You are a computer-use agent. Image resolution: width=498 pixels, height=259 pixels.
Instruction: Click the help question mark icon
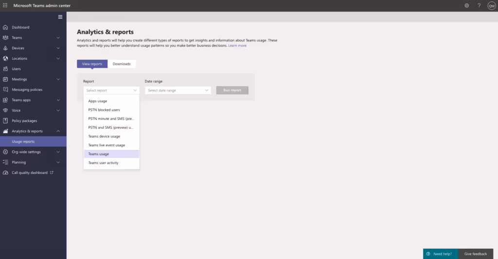coord(479,5)
